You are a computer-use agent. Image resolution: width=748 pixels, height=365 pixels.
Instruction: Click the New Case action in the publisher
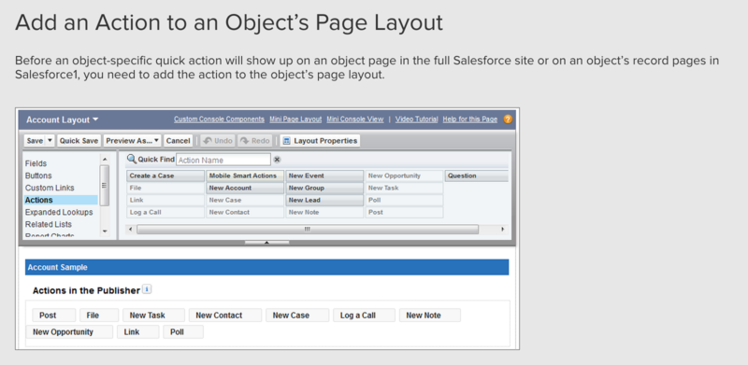pos(297,315)
